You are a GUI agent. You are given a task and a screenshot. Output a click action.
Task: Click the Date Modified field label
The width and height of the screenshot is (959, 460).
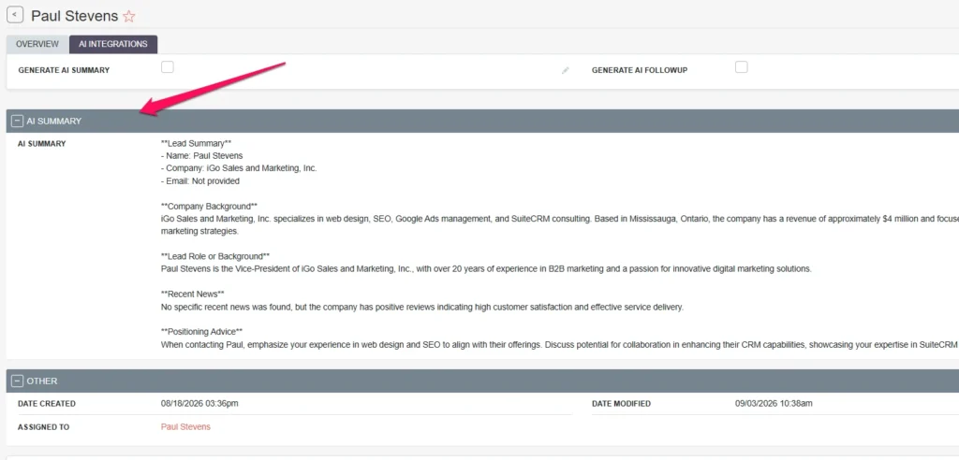point(622,404)
